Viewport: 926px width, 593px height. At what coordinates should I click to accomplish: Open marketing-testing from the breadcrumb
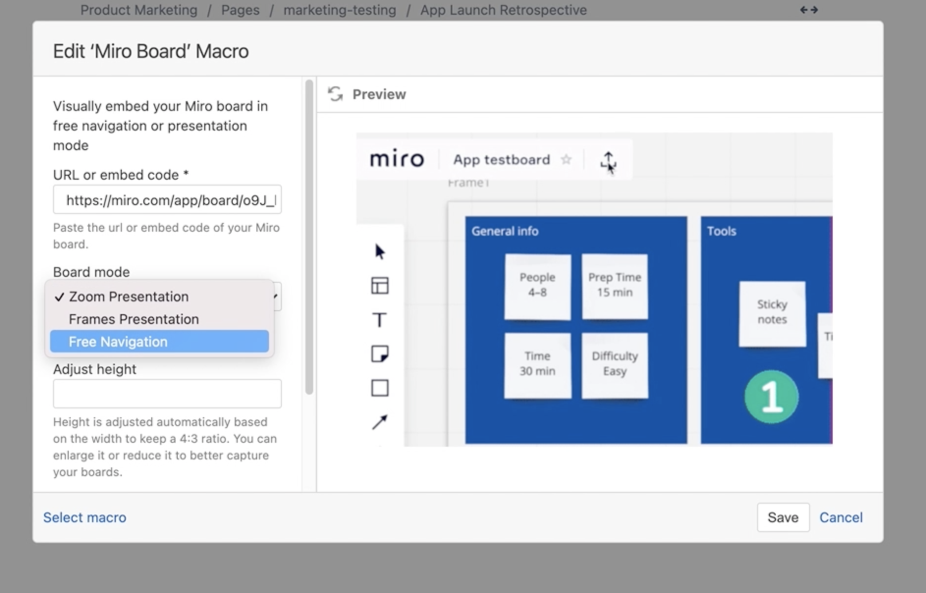tap(340, 9)
